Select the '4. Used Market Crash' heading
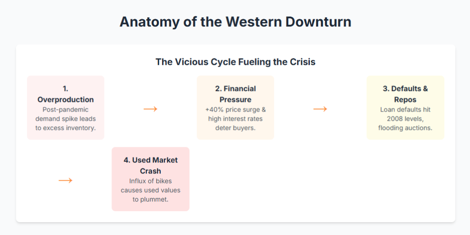 point(151,166)
